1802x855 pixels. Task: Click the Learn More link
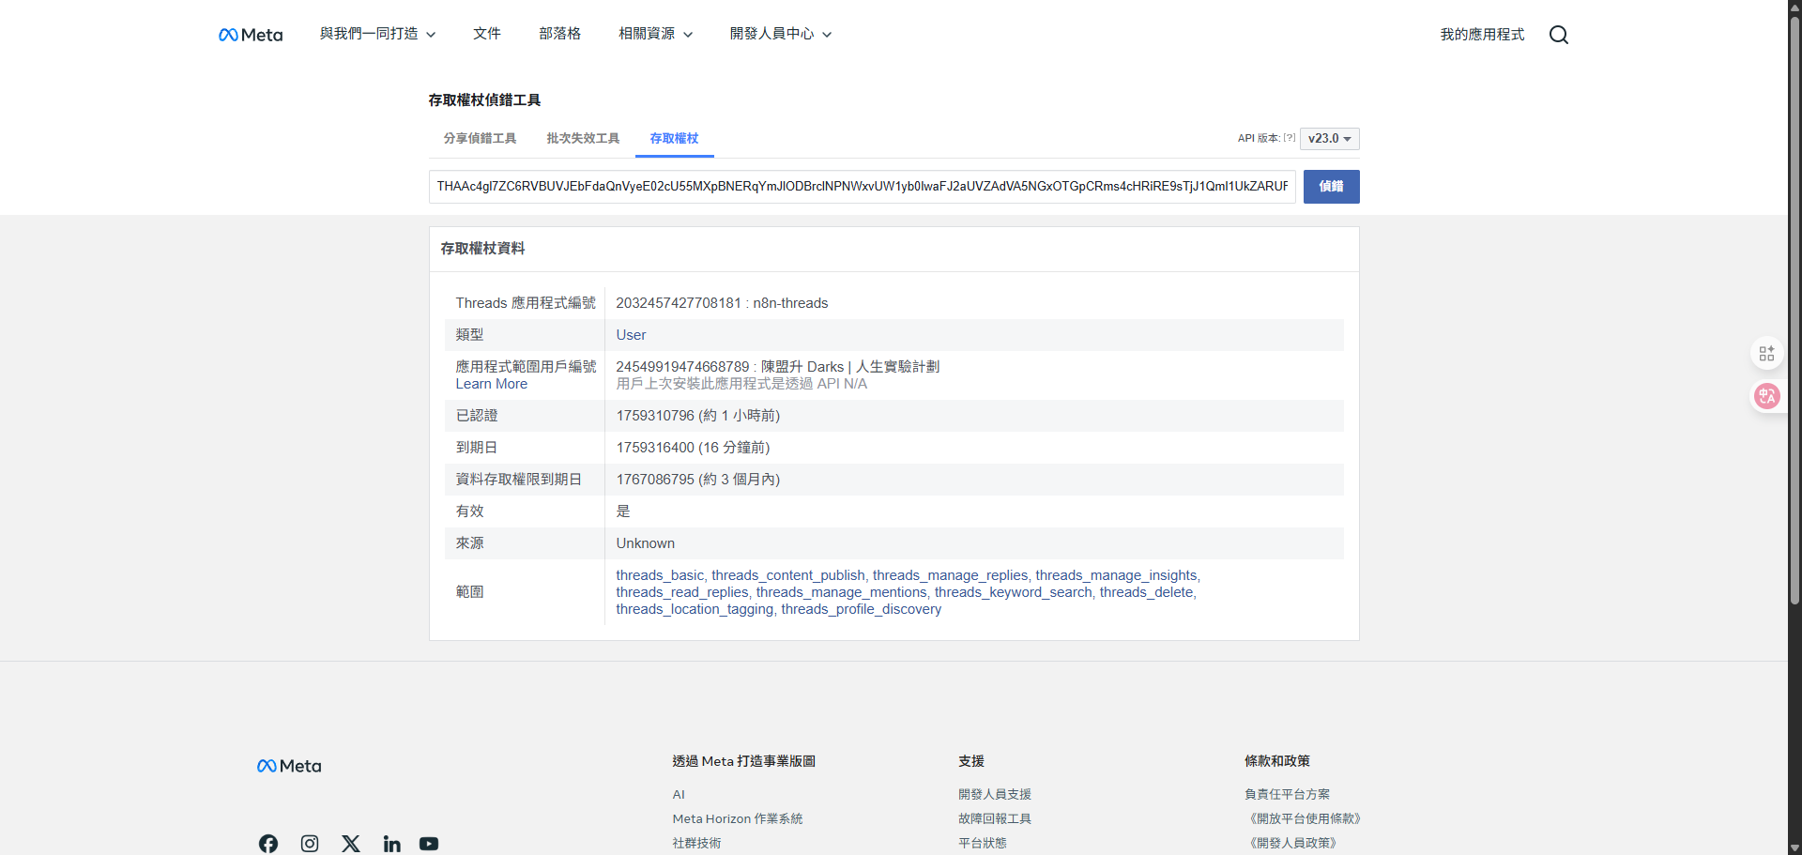pyautogui.click(x=490, y=384)
